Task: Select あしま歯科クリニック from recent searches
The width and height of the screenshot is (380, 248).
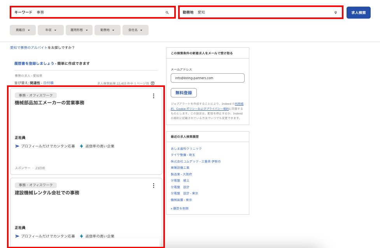Action: (x=186, y=149)
